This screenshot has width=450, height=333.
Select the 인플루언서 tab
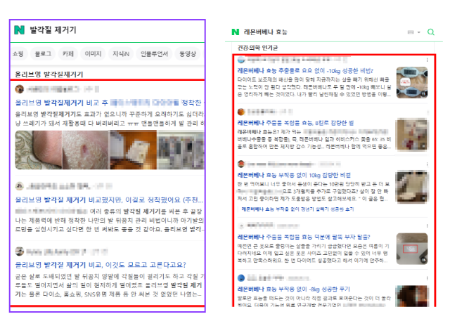pos(154,53)
